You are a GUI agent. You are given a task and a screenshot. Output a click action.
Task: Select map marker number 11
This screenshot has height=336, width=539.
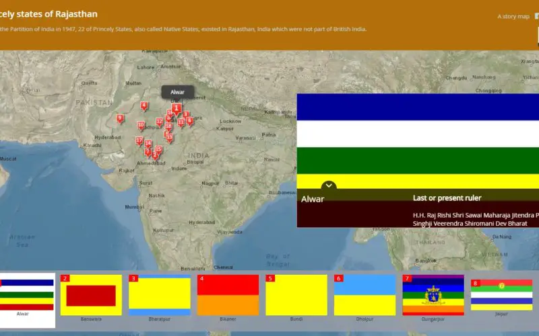pyautogui.click(x=181, y=123)
